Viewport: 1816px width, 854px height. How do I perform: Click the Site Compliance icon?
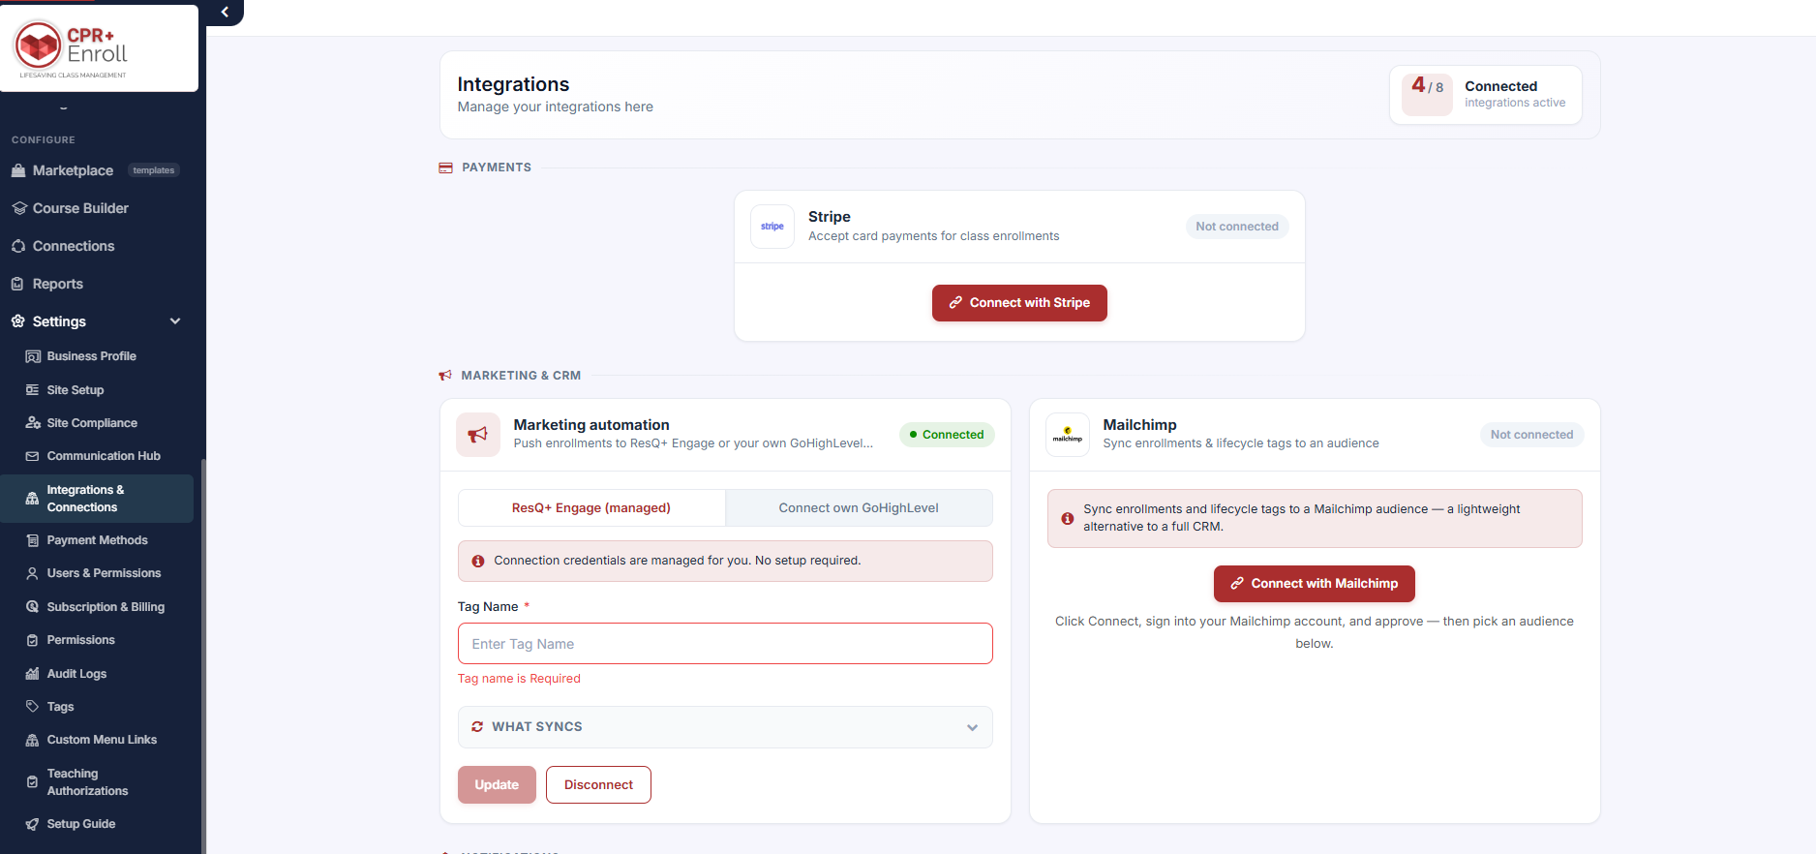(33, 423)
